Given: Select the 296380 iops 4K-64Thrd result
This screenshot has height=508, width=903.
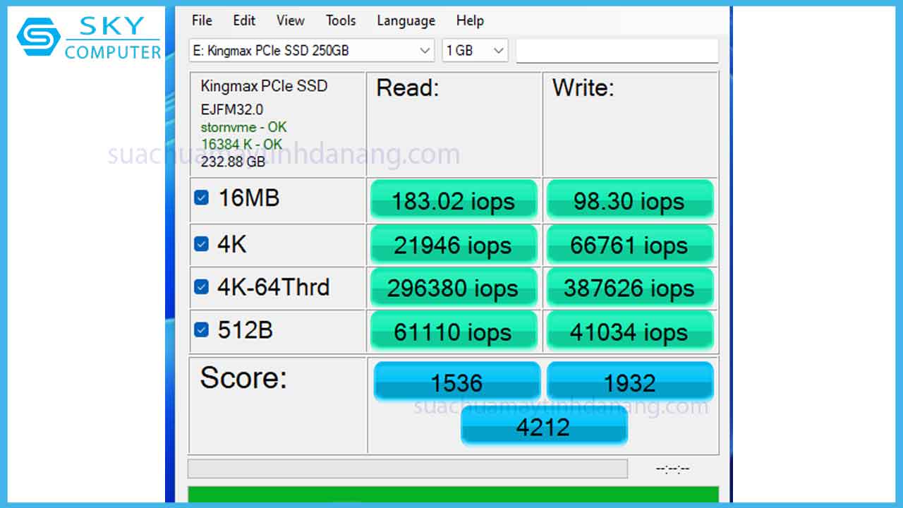Looking at the screenshot, I should 453,287.
